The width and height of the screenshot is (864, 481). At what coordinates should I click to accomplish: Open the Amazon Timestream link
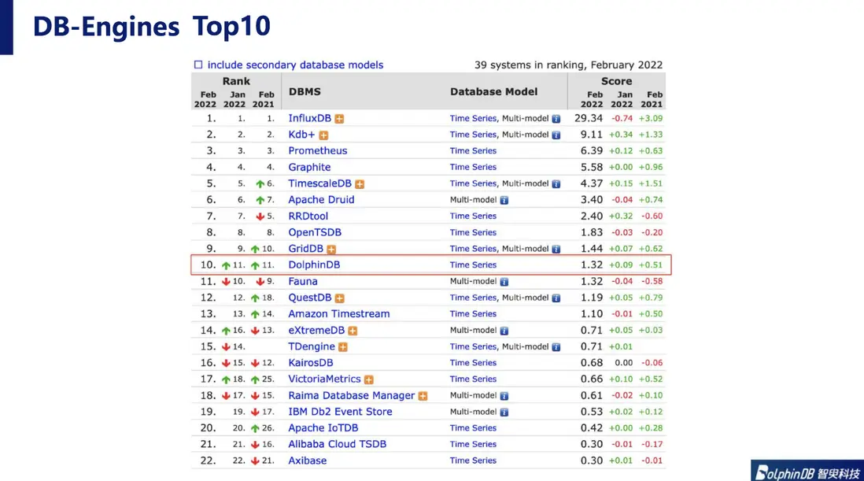pyautogui.click(x=339, y=314)
